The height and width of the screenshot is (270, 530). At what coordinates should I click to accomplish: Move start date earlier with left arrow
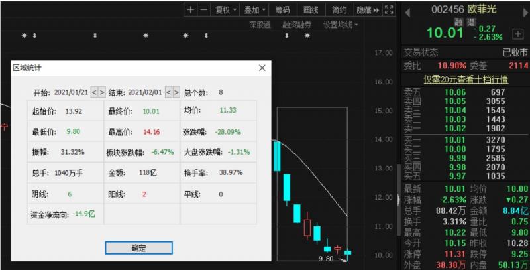pyautogui.click(x=94, y=92)
